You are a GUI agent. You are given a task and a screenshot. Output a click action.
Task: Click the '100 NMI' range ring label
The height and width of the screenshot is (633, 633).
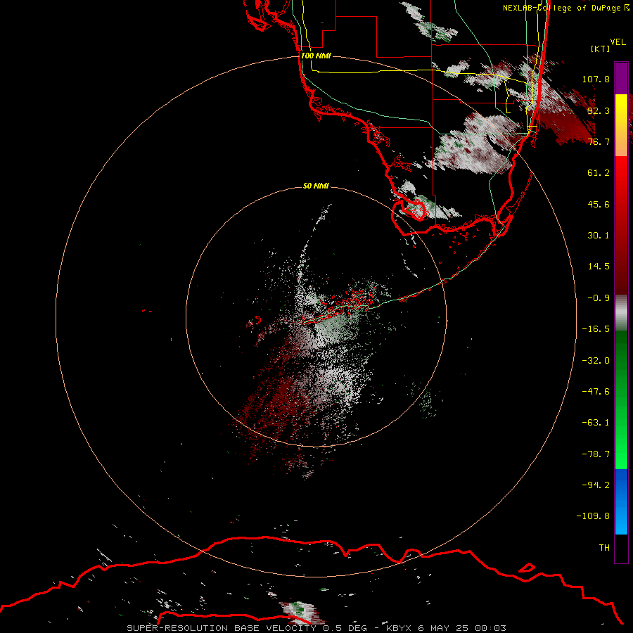coord(316,56)
